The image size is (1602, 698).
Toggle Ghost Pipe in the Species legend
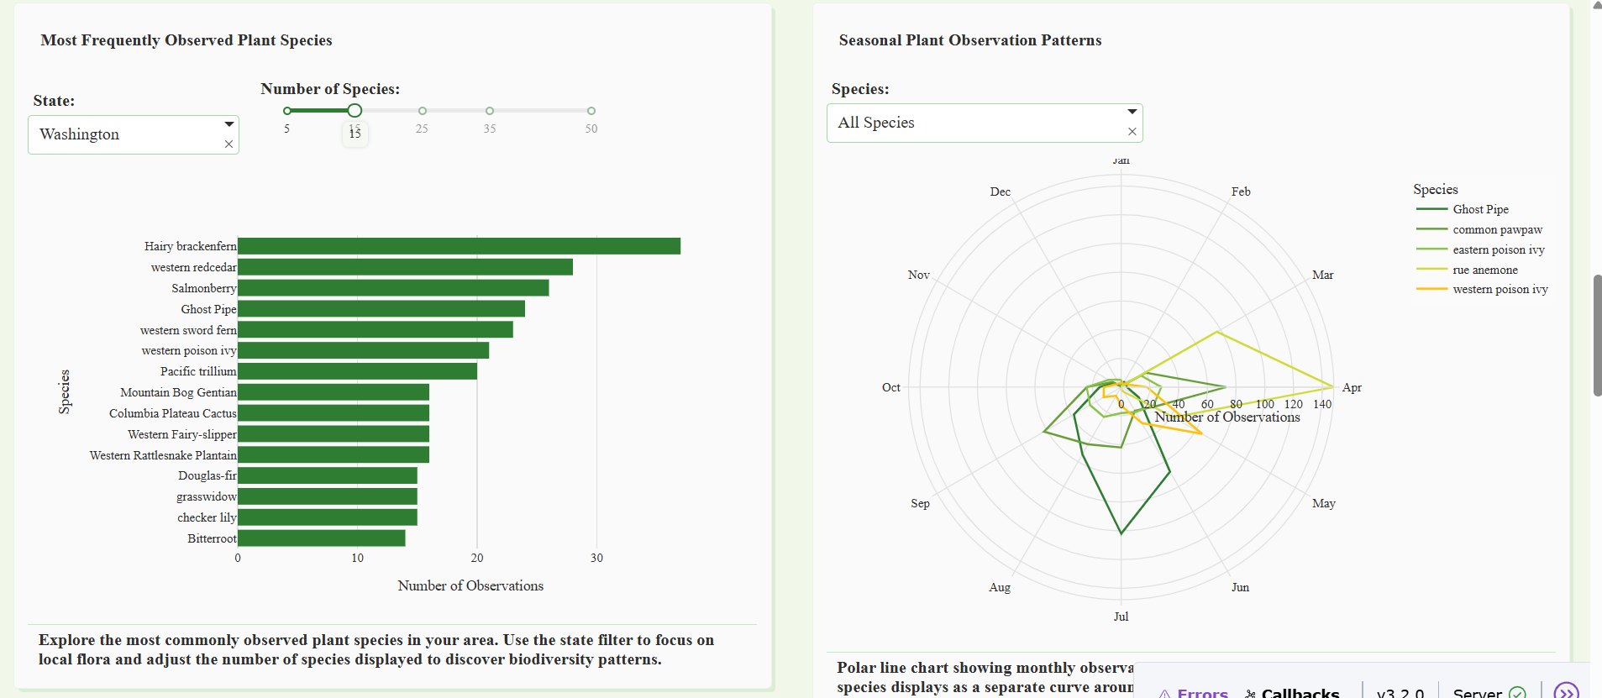1480,208
